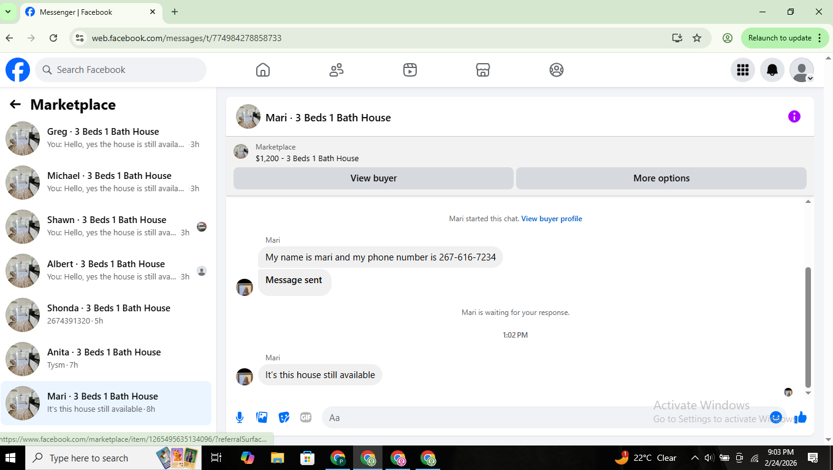Viewport: 833px width, 470px height.
Task: Bookmark this page with star icon
Action: tap(697, 38)
